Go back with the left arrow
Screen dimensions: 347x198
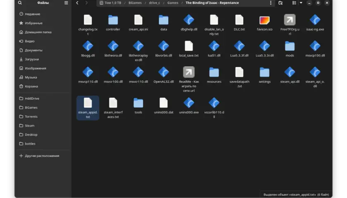tap(77, 3)
